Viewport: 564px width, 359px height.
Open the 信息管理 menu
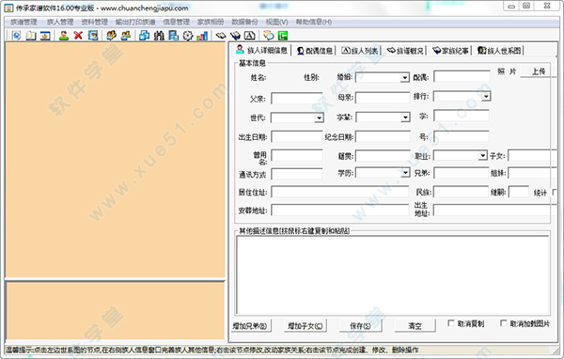[177, 22]
